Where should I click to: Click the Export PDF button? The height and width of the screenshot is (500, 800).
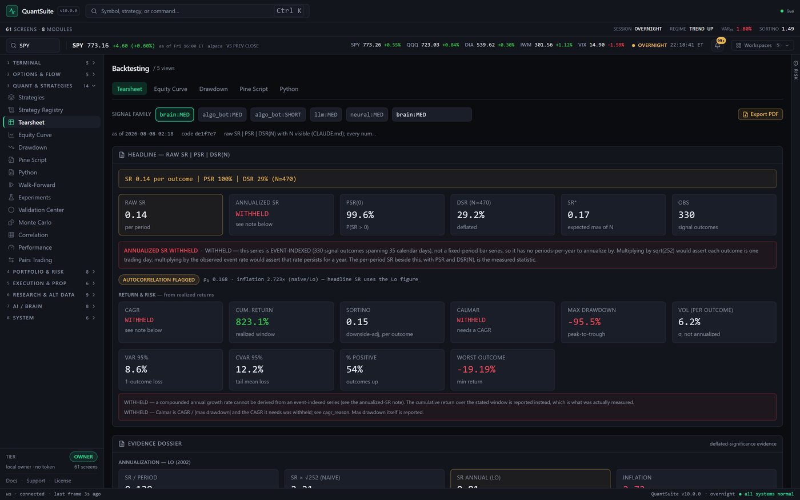coord(761,114)
